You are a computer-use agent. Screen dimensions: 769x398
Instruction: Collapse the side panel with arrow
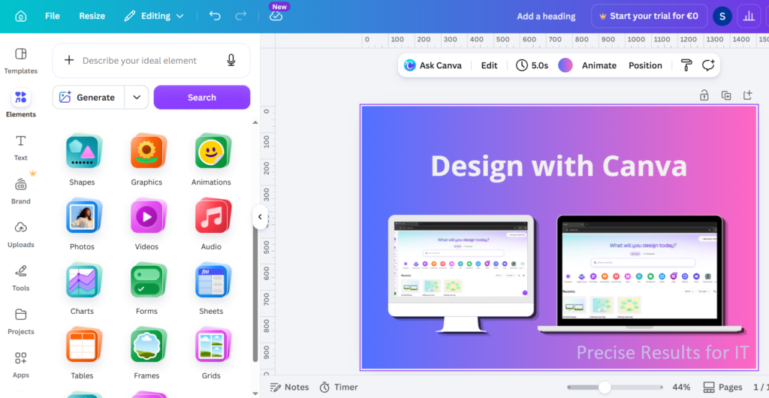260,216
